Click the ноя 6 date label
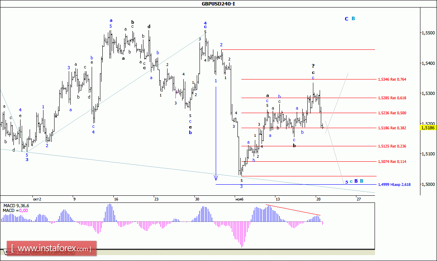The width and height of the screenshot is (437, 261). (x=239, y=199)
